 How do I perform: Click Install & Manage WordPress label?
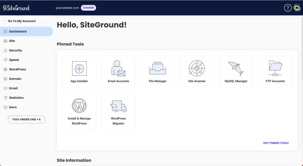pos(79,121)
